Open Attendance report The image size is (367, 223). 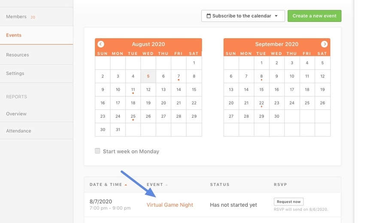[18, 131]
